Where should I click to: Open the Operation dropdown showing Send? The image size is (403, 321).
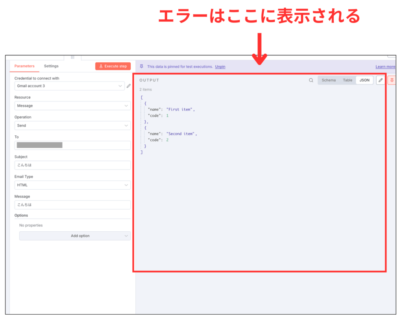72,125
